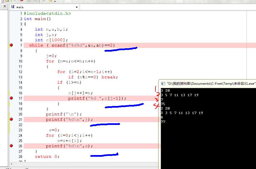This screenshot has height=169, width=256.
Task: Click the editor's horizontal scrollbar left arrow
Action: (x=11, y=164)
